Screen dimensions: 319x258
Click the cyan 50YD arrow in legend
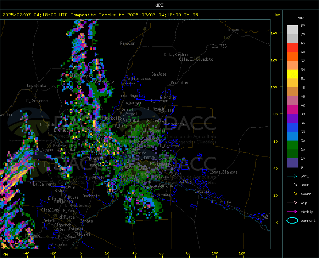coord(292,176)
